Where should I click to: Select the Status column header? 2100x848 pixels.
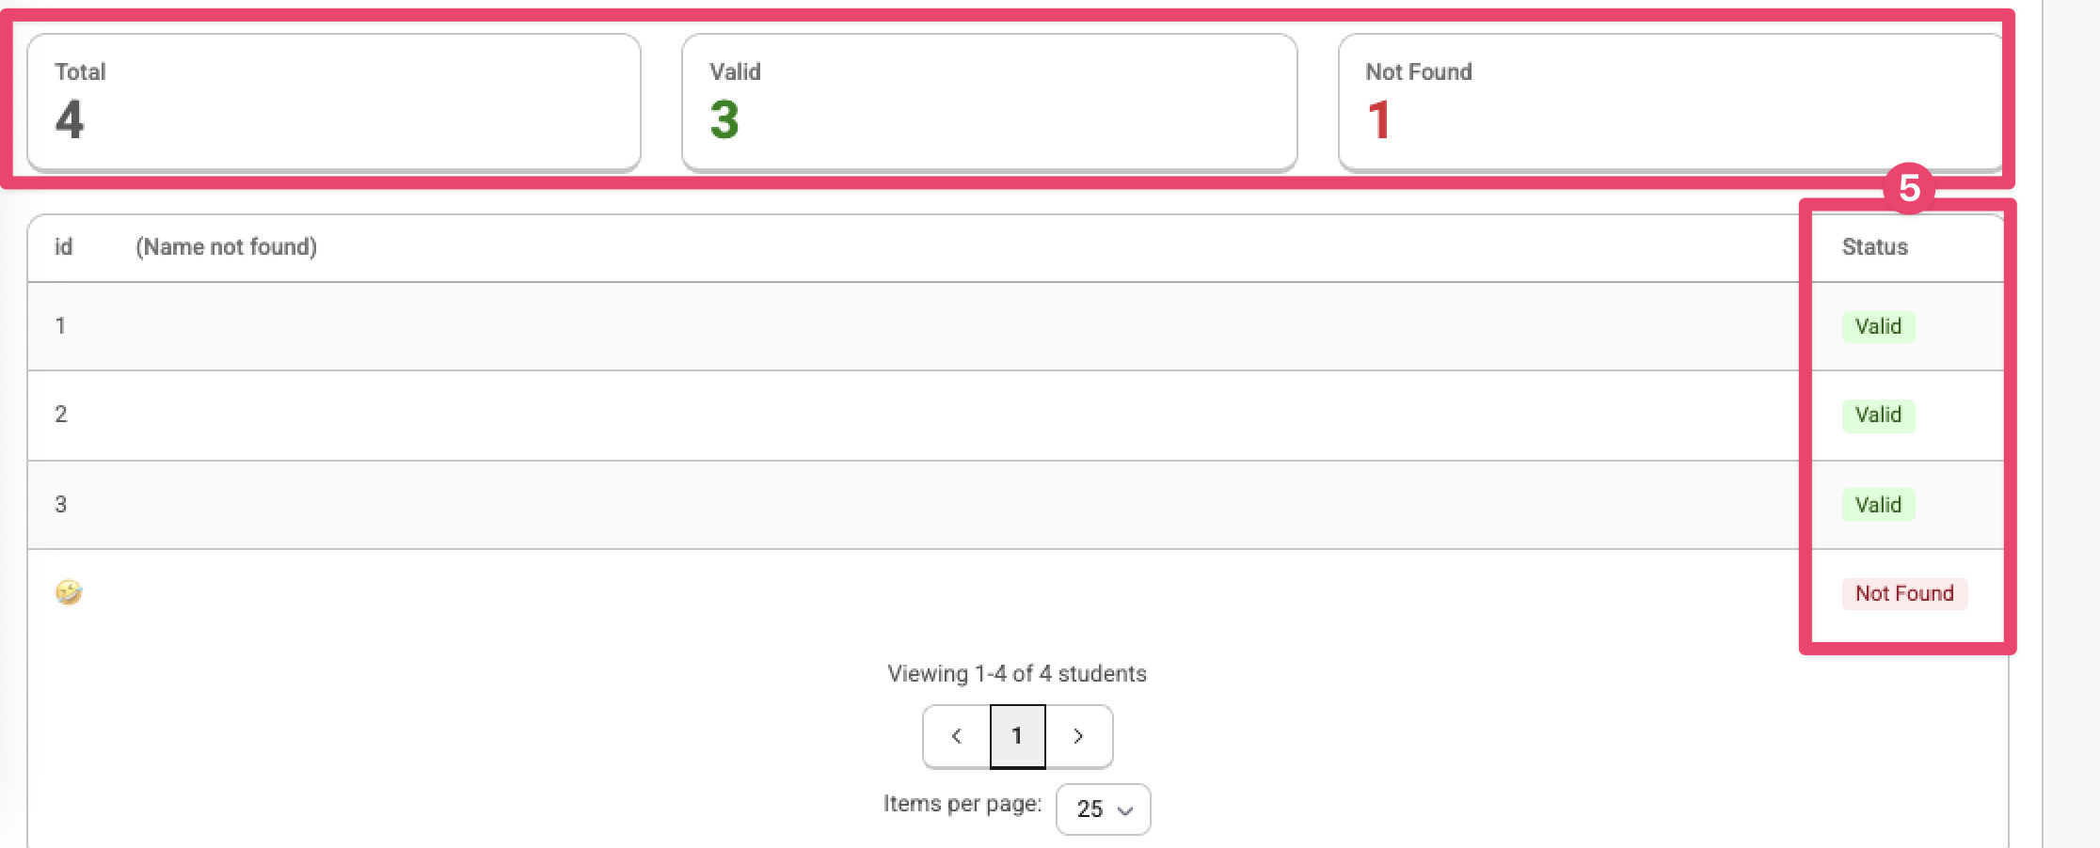click(x=1874, y=246)
